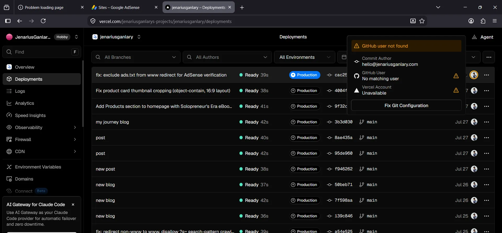502x233 pixels.
Task: Open the browser hamburger application menu
Action: (x=495, y=21)
